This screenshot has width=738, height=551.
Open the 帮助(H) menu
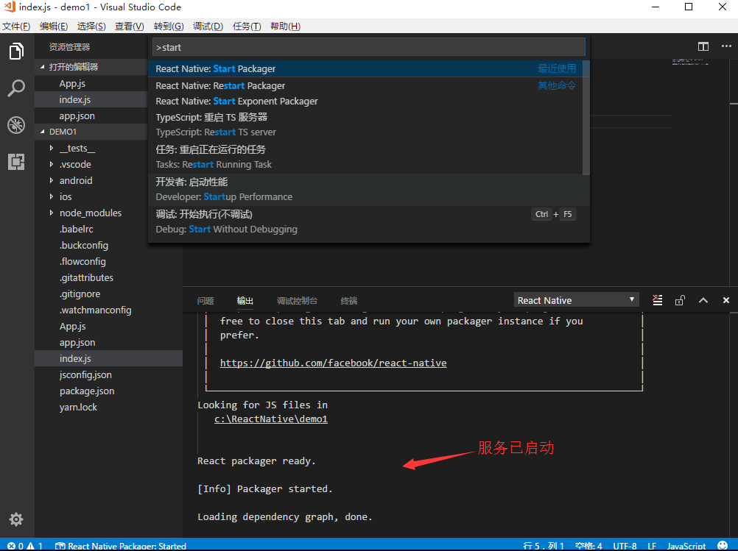(x=285, y=26)
